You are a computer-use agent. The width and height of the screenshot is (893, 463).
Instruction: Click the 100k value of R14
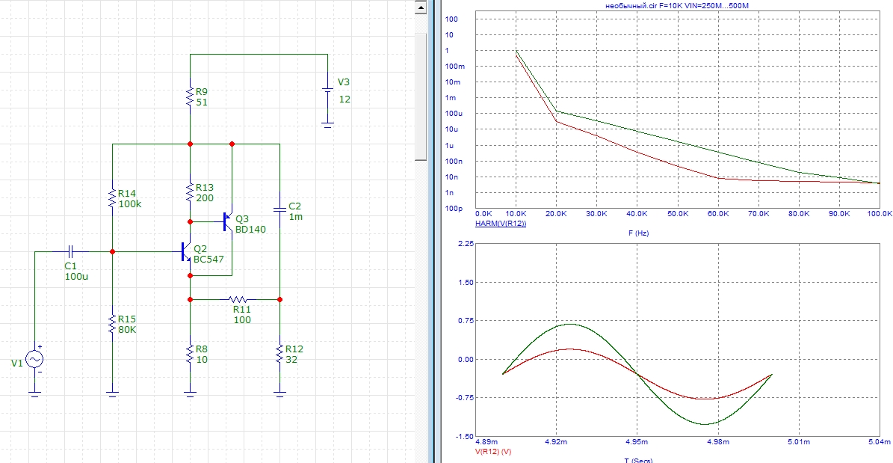pyautogui.click(x=130, y=203)
